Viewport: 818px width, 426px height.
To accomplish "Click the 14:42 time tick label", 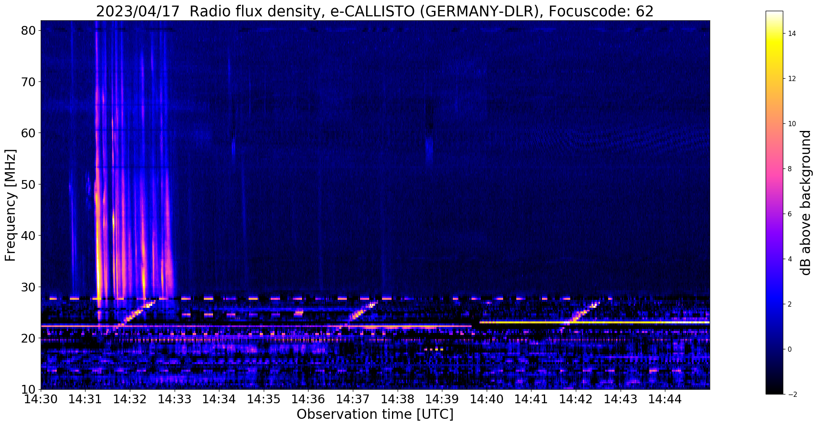I will (x=576, y=399).
